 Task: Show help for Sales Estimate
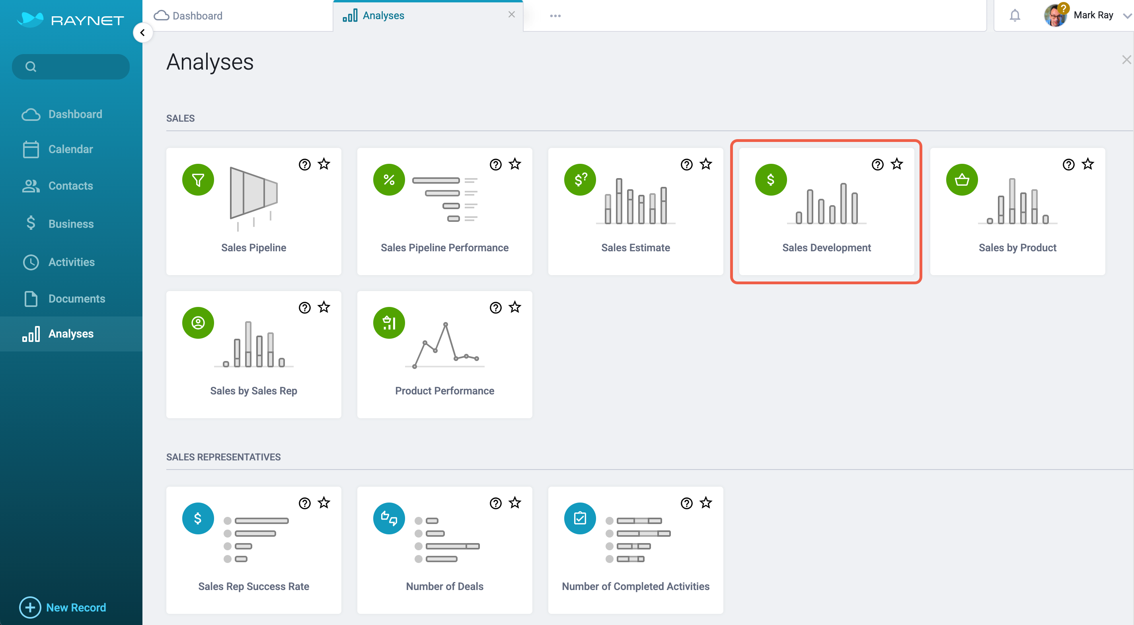[687, 165]
